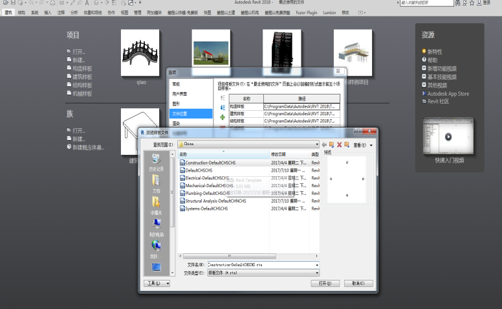Click the star favorites icon in title bar

point(472,3)
